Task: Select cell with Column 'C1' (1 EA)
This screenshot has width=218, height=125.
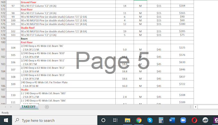Action: point(68,21)
